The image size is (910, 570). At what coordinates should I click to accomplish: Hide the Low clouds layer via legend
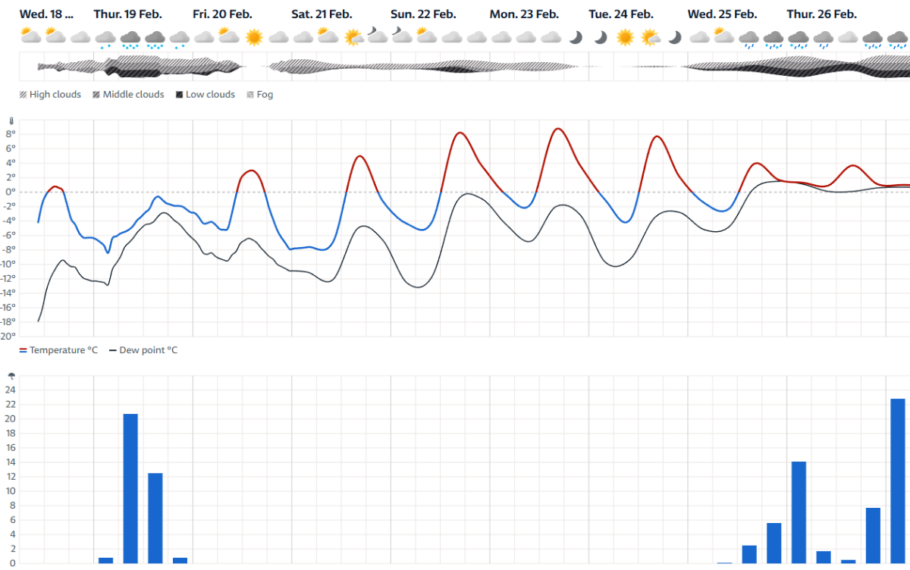205,95
